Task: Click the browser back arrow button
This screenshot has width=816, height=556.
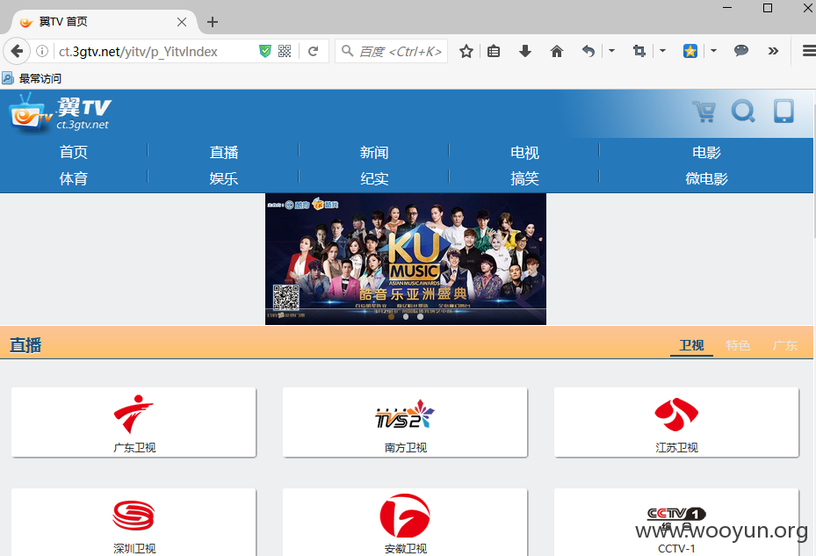Action: coord(17,51)
